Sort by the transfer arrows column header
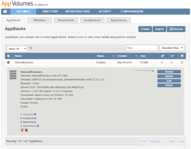 click(x=174, y=56)
